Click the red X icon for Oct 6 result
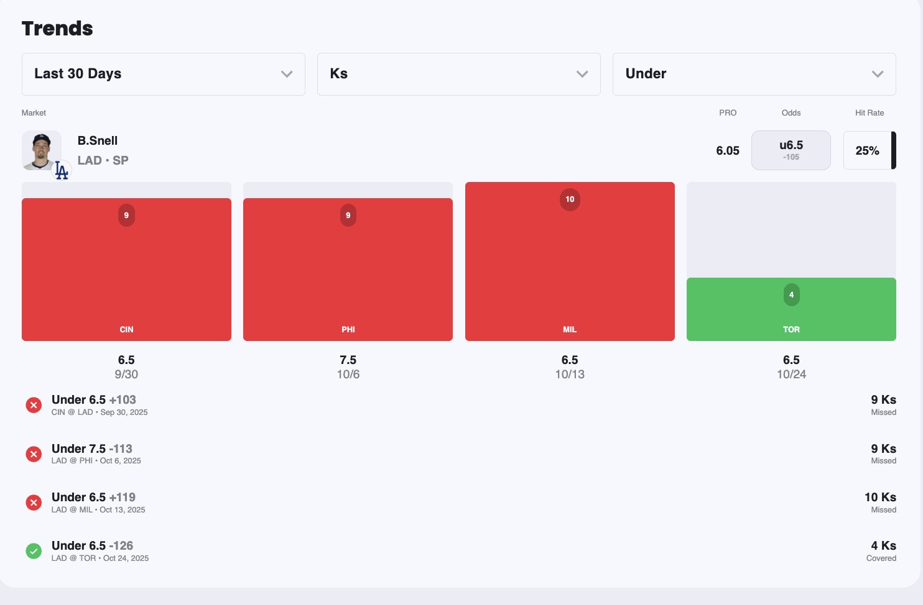This screenshot has width=923, height=605. pyautogui.click(x=34, y=454)
